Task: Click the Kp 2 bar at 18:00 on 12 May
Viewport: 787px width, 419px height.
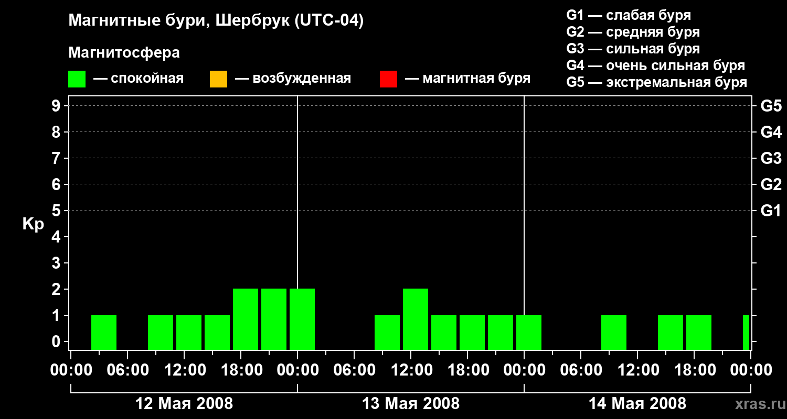Action: [x=246, y=319]
